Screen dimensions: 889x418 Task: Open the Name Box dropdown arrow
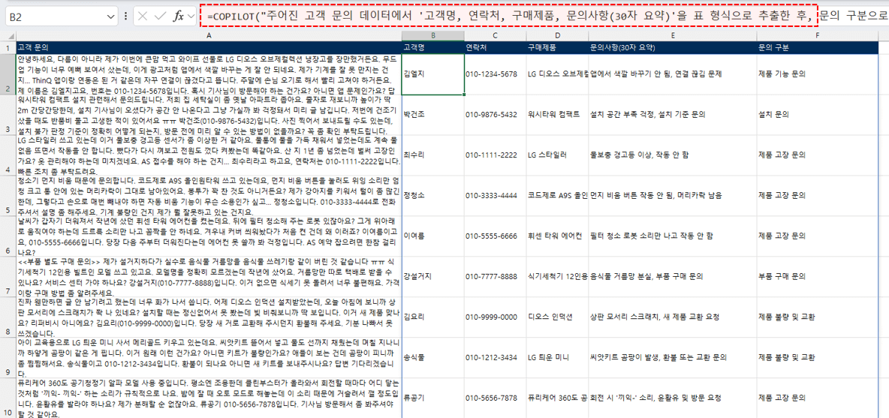(110, 16)
